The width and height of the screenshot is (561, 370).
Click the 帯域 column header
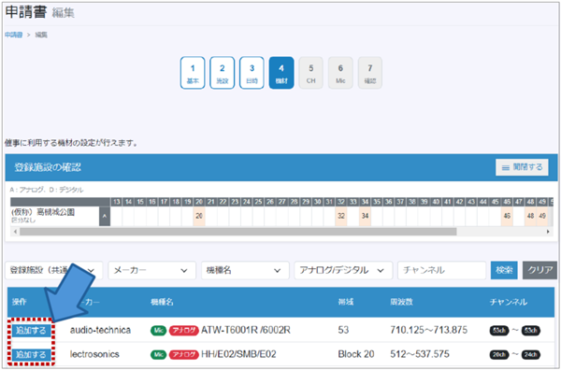[346, 302]
